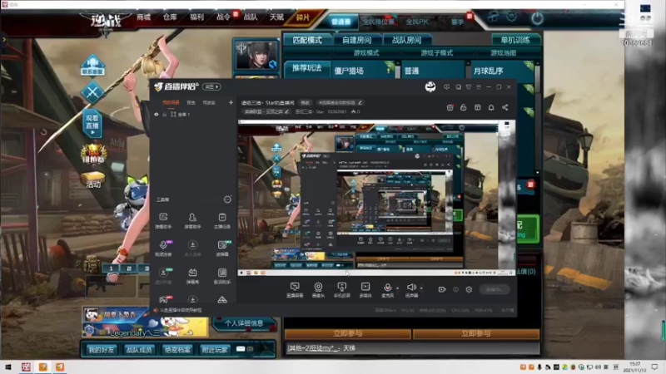Click the lock icon in stream header
Viewport: 666px width, 374px height.
point(464,107)
